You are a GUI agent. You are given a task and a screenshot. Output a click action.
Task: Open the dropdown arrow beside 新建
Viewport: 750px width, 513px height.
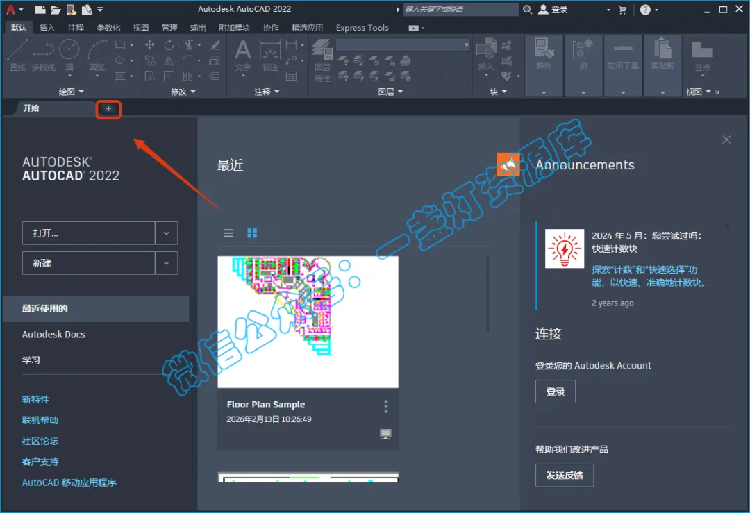coord(167,263)
